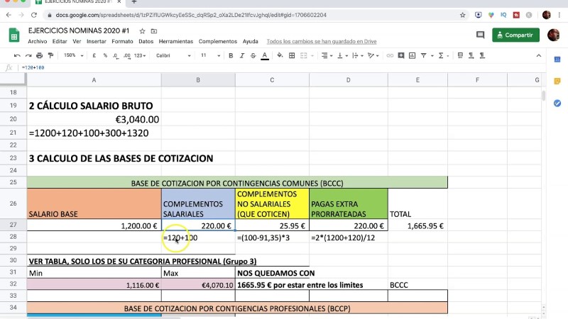Screen dimensions: 568x319
Task: Format as currency with pound icon
Action: pyautogui.click(x=94, y=56)
